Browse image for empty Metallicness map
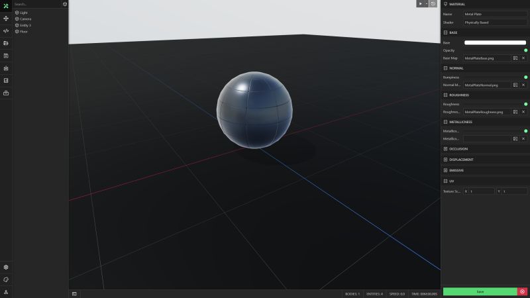Viewport: 530px width, 298px height. pos(515,138)
